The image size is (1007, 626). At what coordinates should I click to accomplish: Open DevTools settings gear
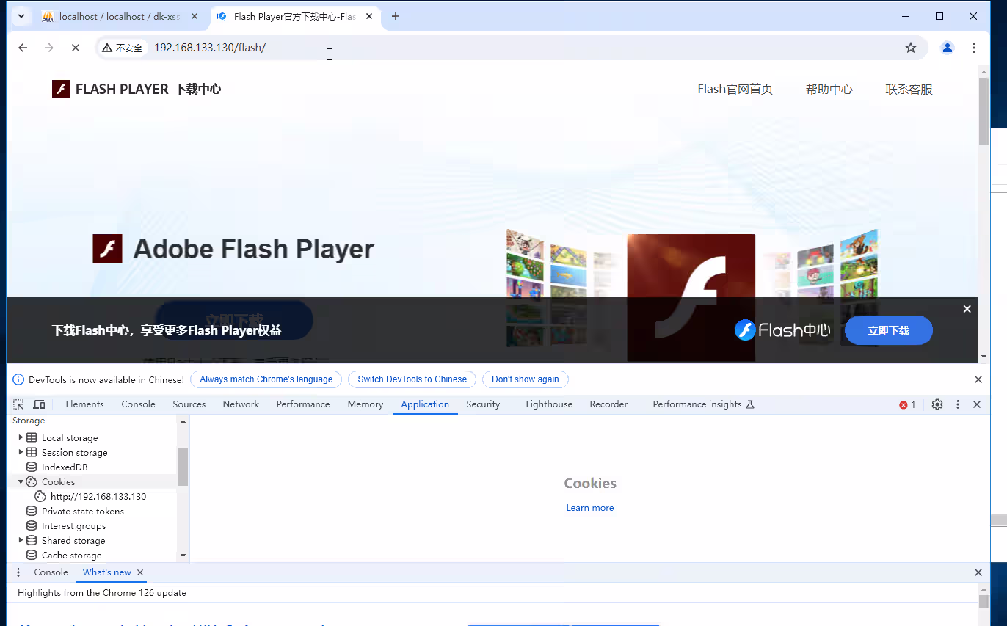[937, 404]
